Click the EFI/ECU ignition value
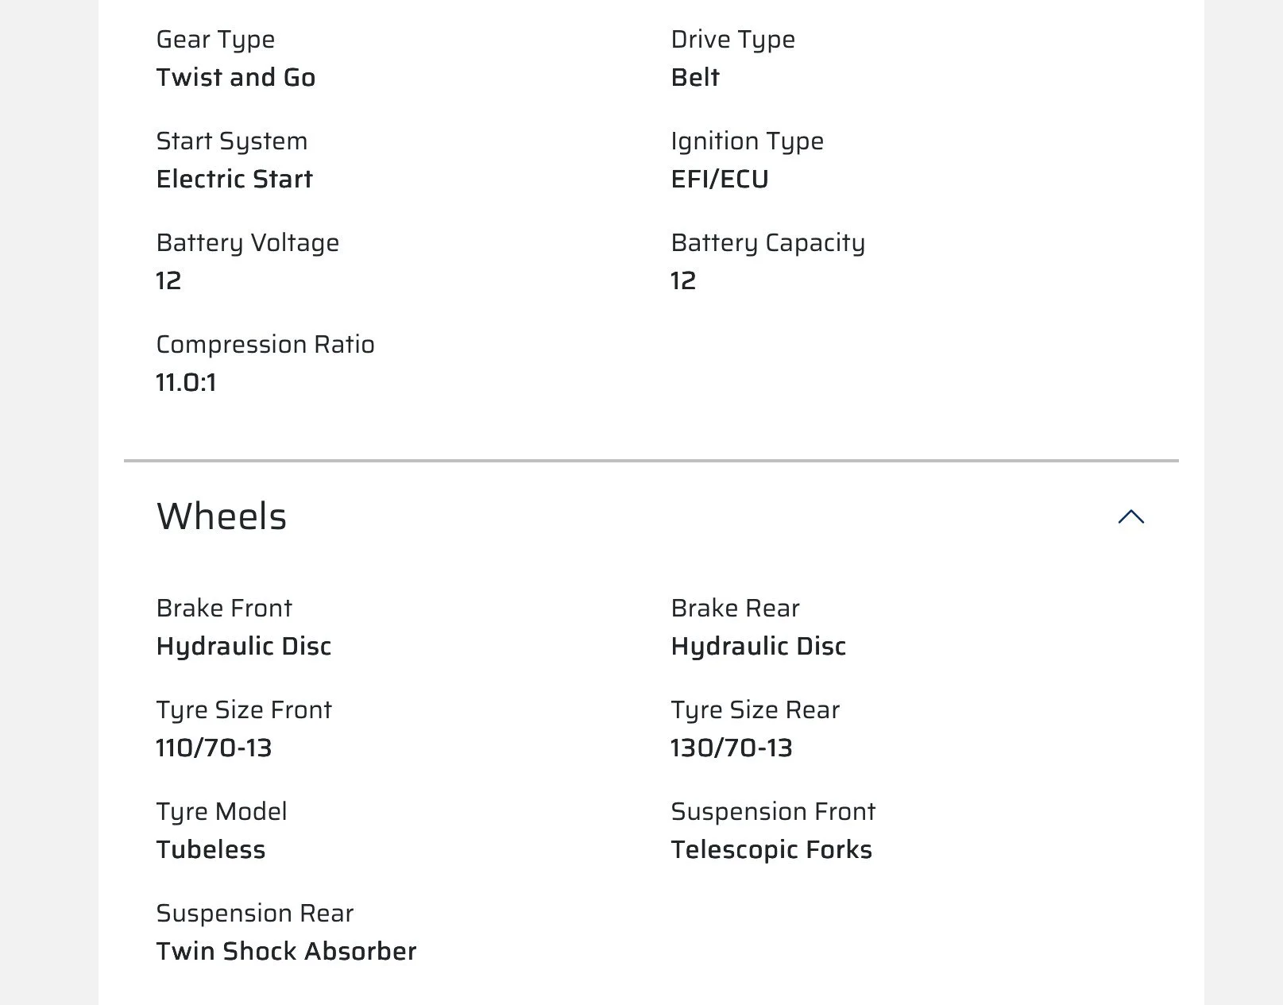Viewport: 1283px width, 1005px height. tap(720, 179)
